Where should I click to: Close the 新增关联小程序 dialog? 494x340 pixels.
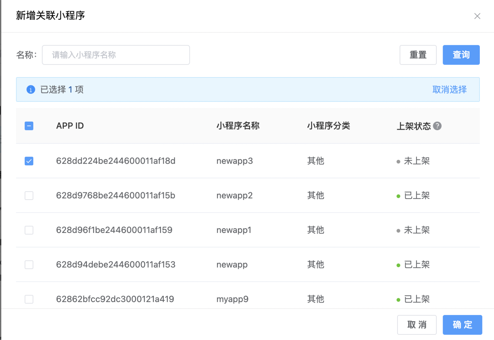[x=477, y=16]
